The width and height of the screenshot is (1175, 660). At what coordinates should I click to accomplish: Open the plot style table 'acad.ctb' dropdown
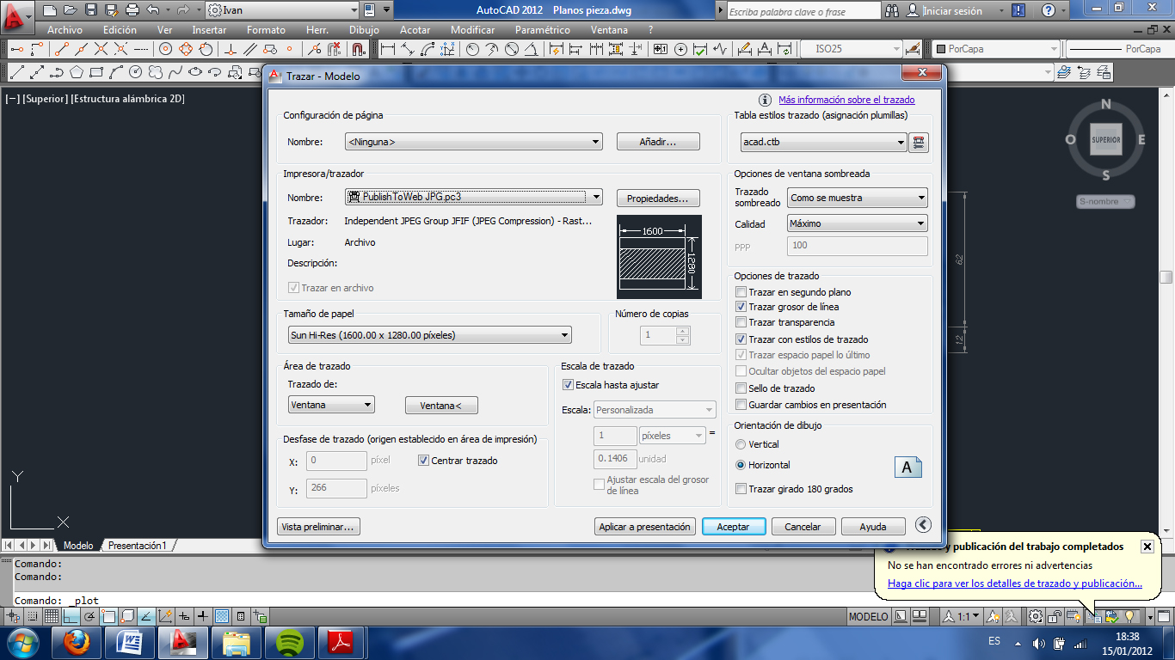[823, 143]
